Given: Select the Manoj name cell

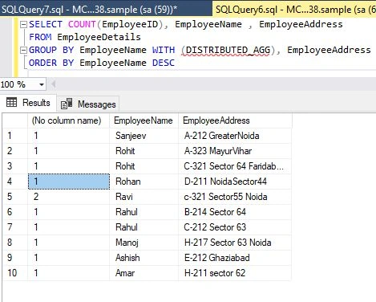Looking at the screenshot, I should tap(144, 243).
